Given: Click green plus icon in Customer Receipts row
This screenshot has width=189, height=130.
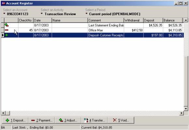Looking at the screenshot, I should point(7,35).
